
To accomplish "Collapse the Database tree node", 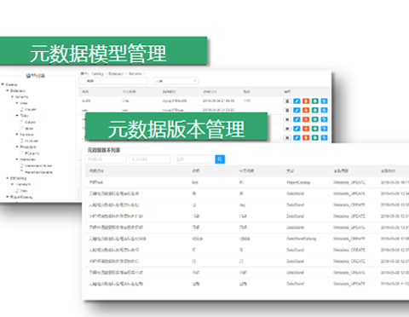I will [8, 90].
